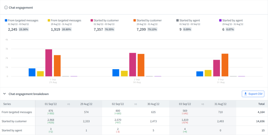Click the Chat engagement title
The width and height of the screenshot is (268, 135).
[x=21, y=8]
